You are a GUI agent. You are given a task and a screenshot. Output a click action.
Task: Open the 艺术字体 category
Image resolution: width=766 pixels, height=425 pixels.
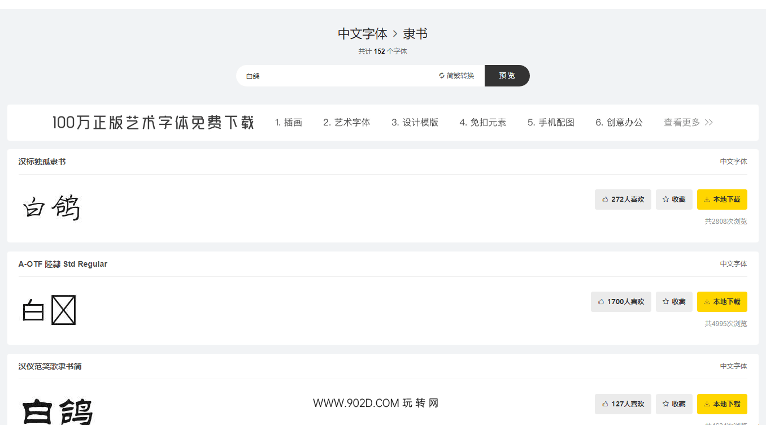pos(346,122)
